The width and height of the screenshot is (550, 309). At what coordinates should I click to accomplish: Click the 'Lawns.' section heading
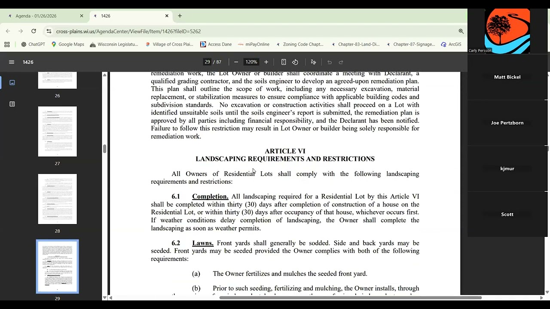point(203,243)
